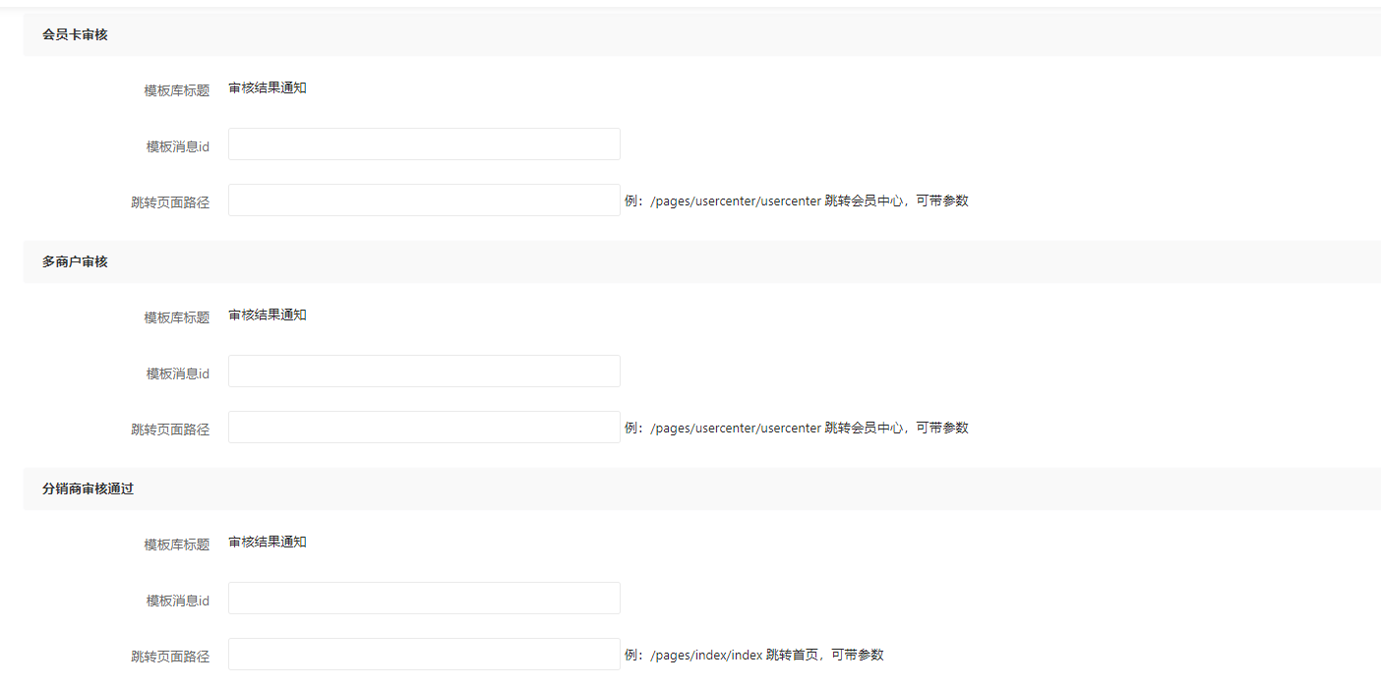Screen dimensions: 1381x687
Task: Select the 审核结果通知 text under 分销商审核通过
Action: (x=268, y=543)
